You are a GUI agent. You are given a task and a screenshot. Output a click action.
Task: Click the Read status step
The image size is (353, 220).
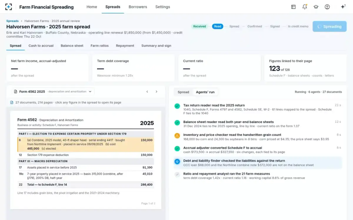pos(218,26)
